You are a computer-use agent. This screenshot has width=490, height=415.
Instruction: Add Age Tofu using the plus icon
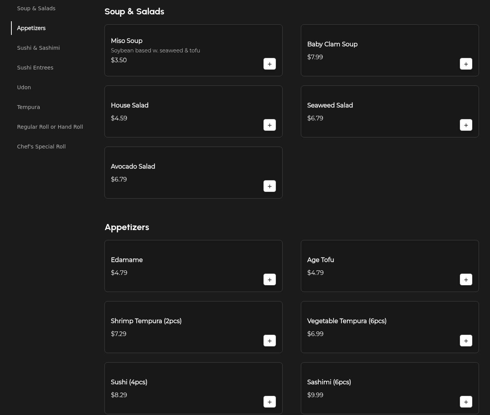coord(466,279)
